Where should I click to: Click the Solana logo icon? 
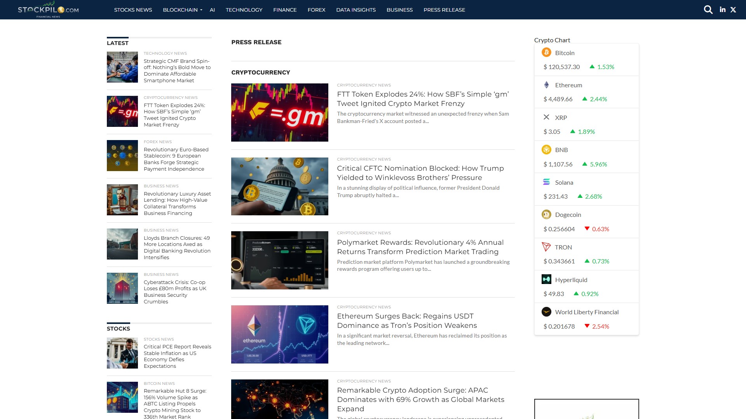546,182
